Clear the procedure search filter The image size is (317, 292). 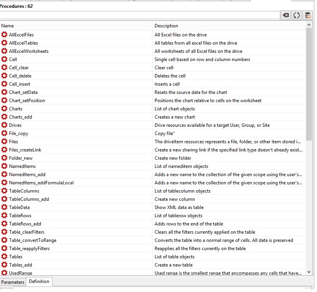[x=286, y=15]
